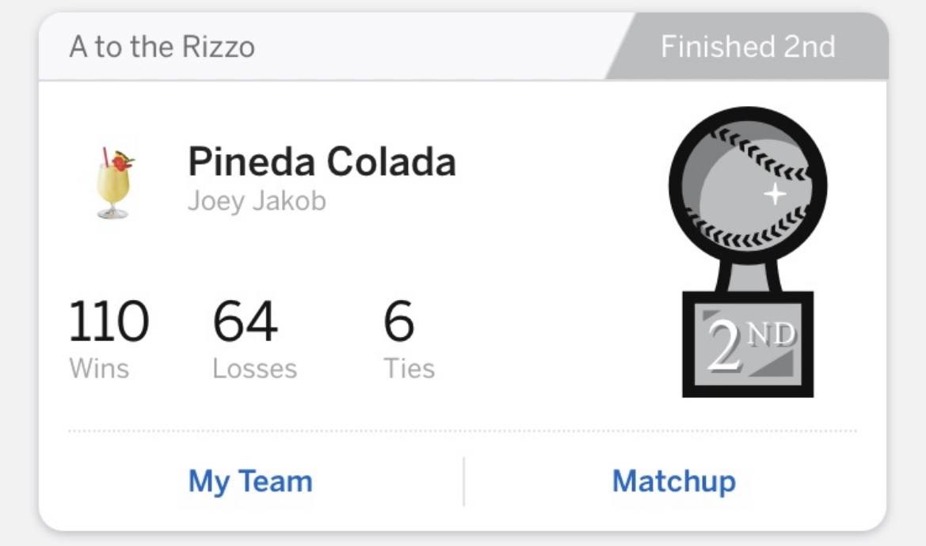Click the sparkle on the trophy baseball
This screenshot has width=926, height=546.
click(x=774, y=194)
